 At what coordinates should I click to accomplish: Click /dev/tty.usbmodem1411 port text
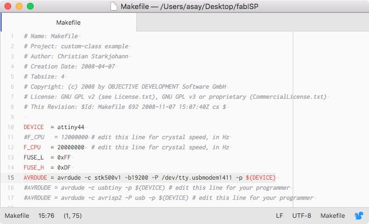coord(197,177)
